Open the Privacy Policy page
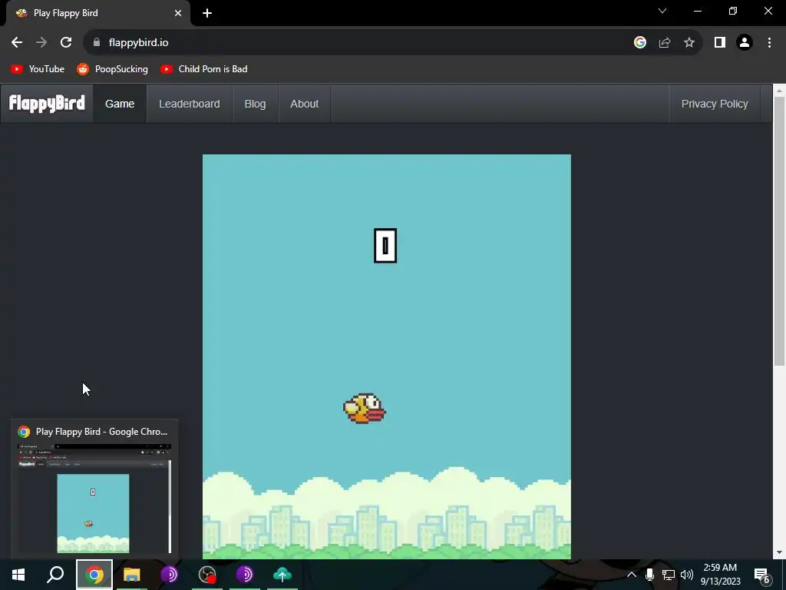The height and width of the screenshot is (590, 786). click(x=715, y=104)
